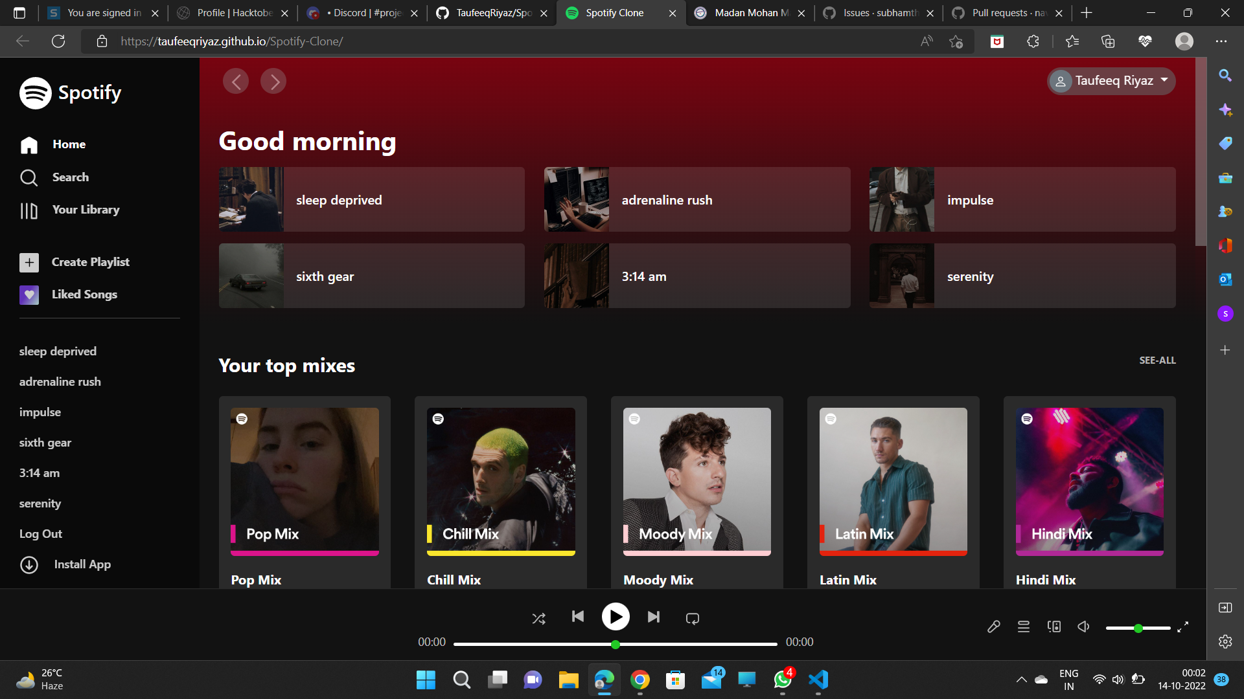Skip to the next track

coord(654,617)
